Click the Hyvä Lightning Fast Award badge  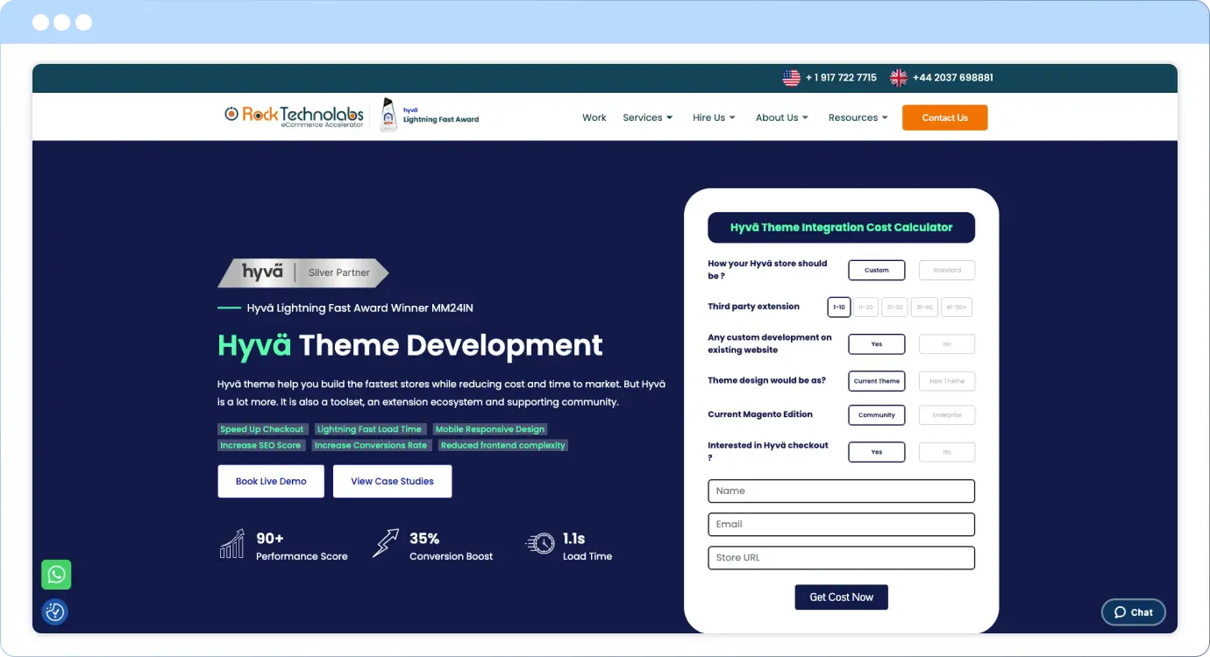click(430, 116)
